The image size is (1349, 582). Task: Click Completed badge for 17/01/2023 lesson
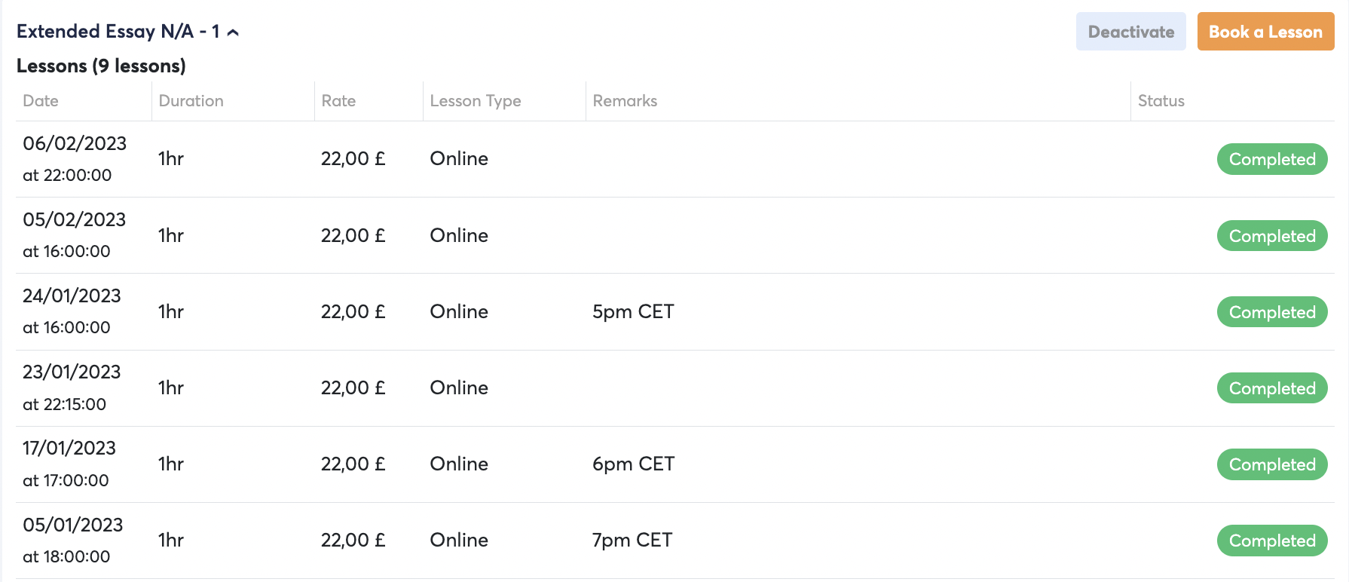(x=1271, y=464)
